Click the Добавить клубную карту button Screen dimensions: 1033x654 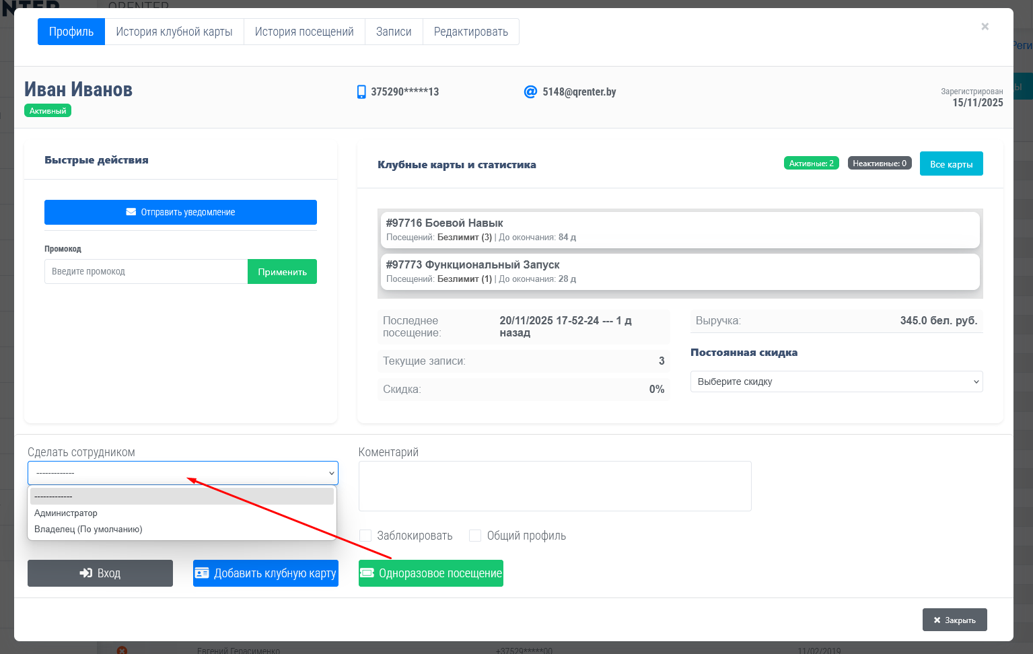click(266, 573)
